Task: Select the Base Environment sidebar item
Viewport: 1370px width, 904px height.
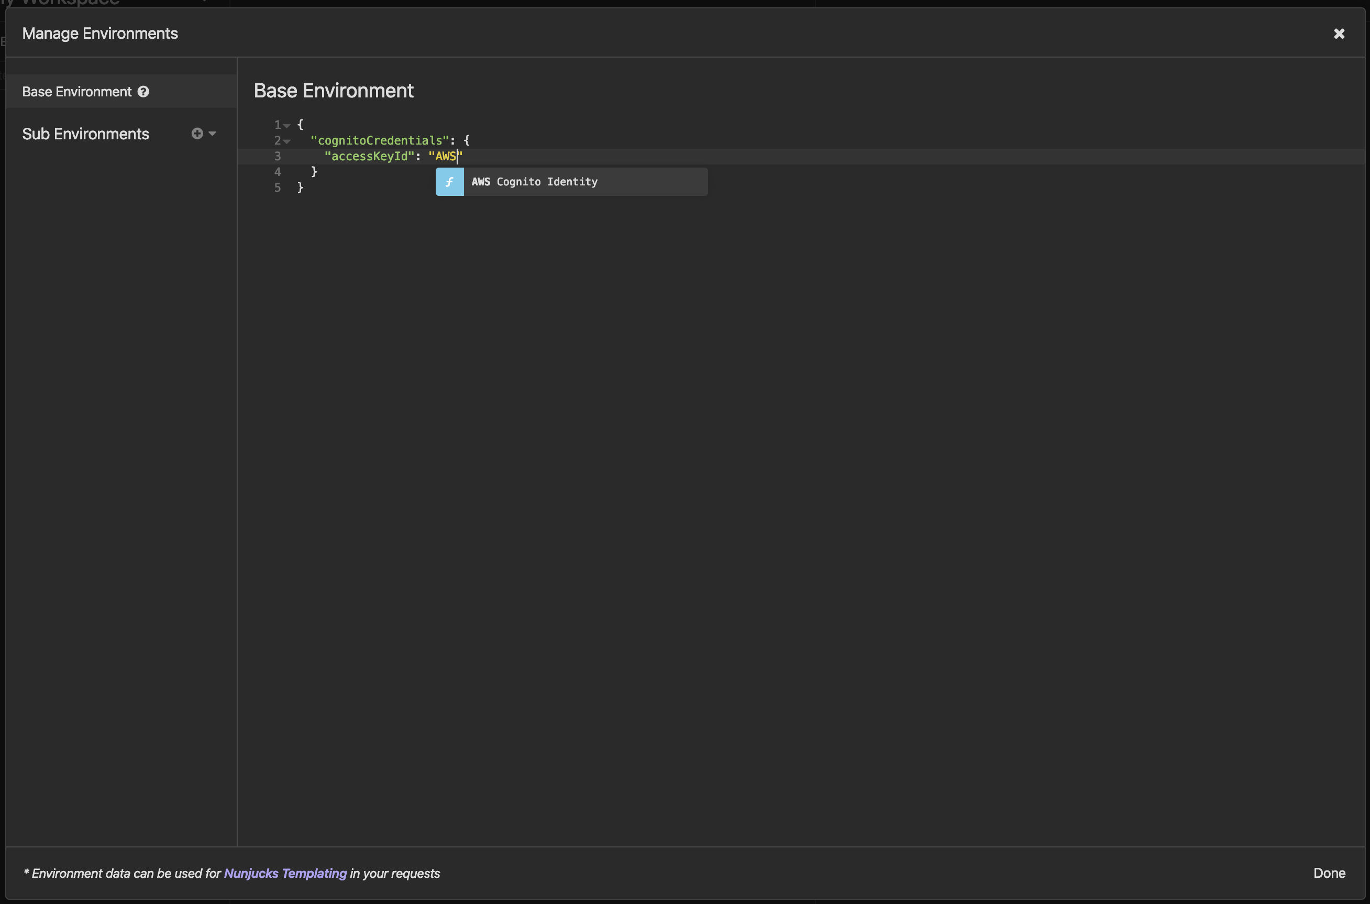Action: (x=76, y=92)
